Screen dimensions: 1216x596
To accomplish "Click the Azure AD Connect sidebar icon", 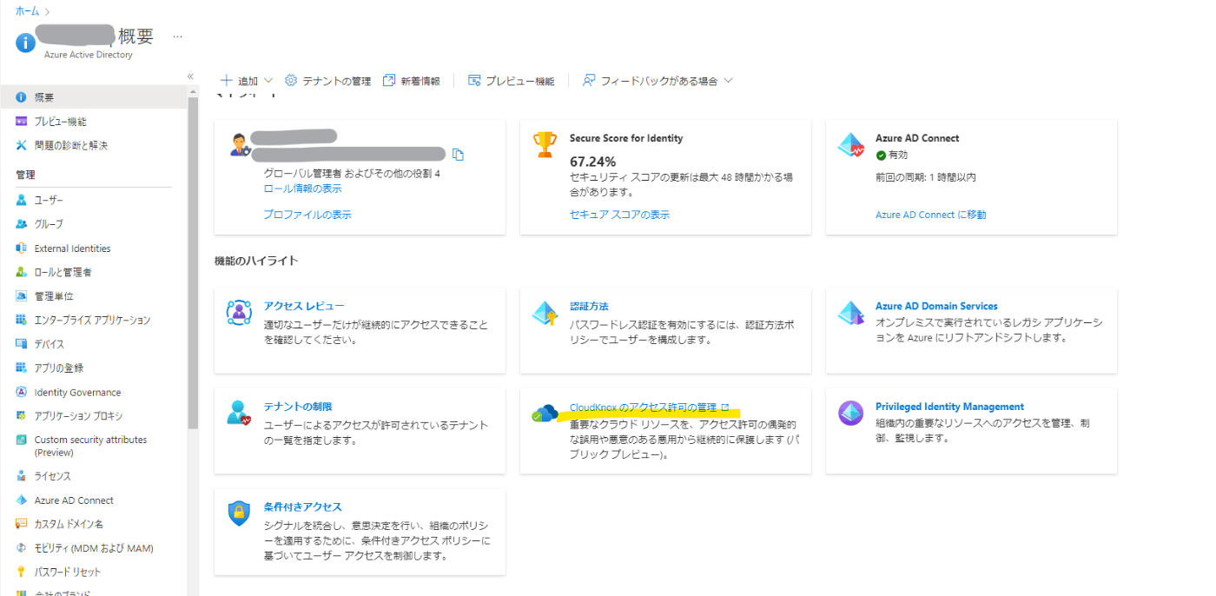I will (x=22, y=500).
